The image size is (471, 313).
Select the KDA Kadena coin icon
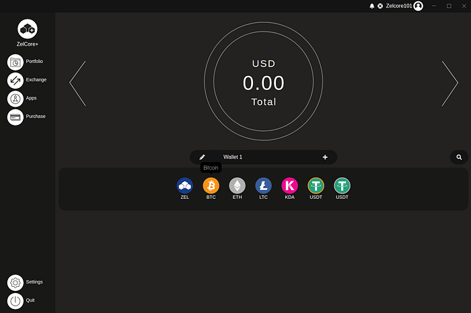point(289,185)
